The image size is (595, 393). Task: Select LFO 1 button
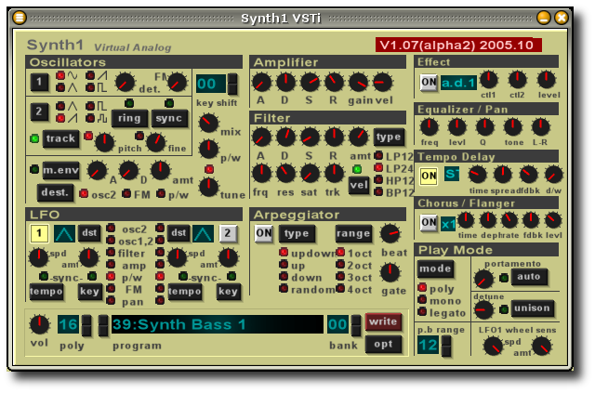[39, 233]
